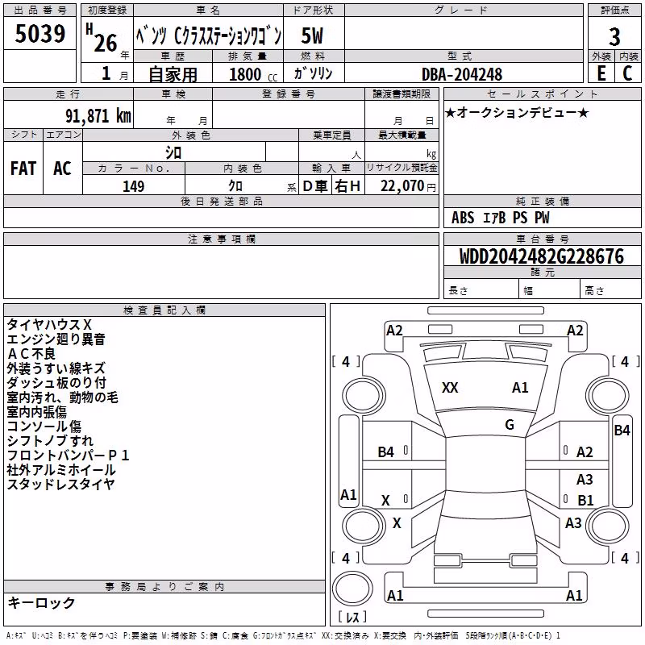This screenshot has height=645, width=645.
Task: Select the model code DBA-204248
Action: pos(462,74)
